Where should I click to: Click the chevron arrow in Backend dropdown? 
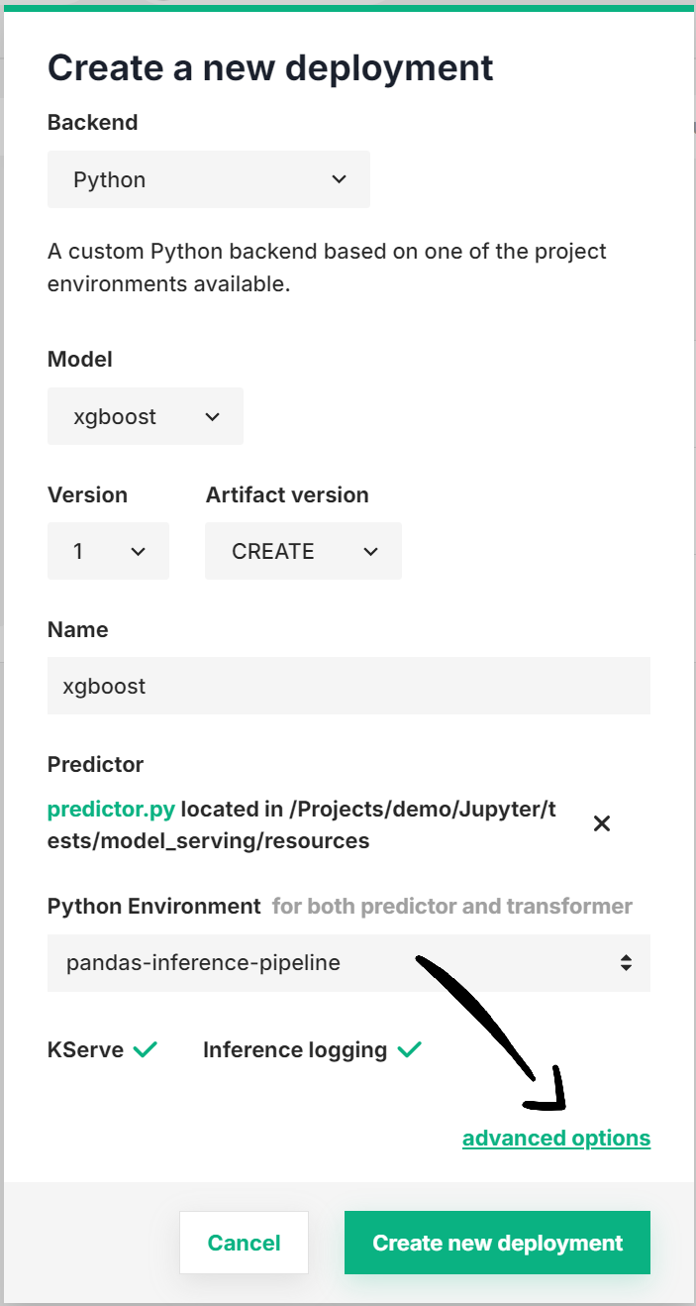tap(339, 179)
